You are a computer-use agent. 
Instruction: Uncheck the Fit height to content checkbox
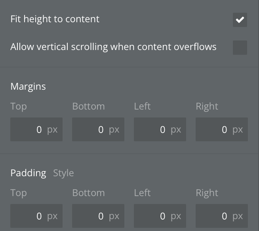click(x=240, y=20)
